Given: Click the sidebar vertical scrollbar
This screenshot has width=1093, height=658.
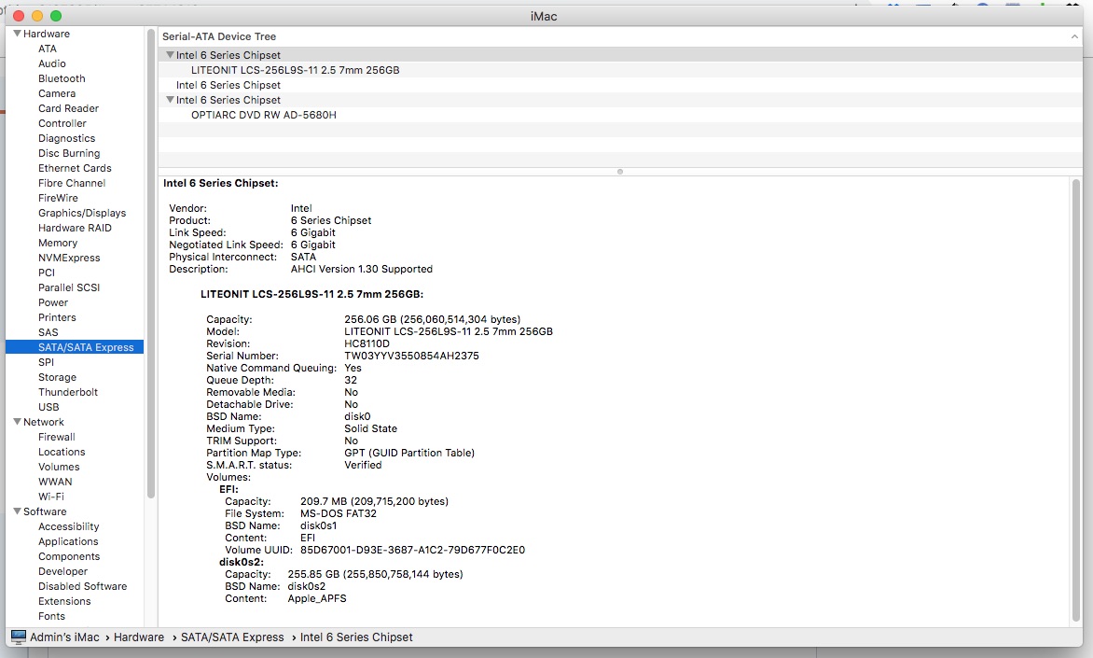Looking at the screenshot, I should coord(150,265).
